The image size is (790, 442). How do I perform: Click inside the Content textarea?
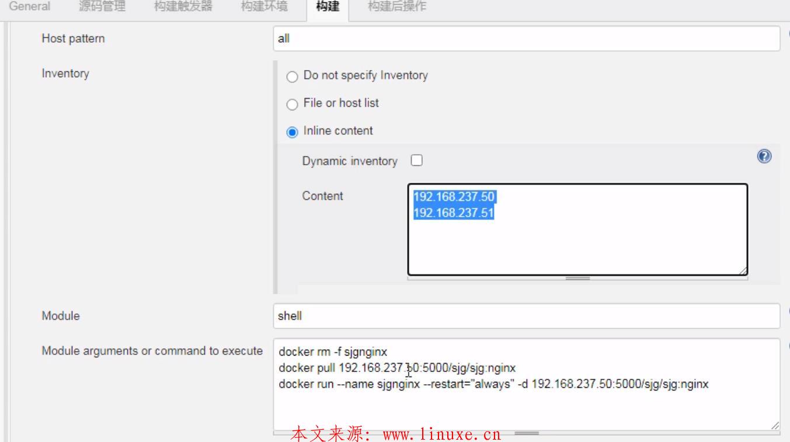tap(577, 229)
